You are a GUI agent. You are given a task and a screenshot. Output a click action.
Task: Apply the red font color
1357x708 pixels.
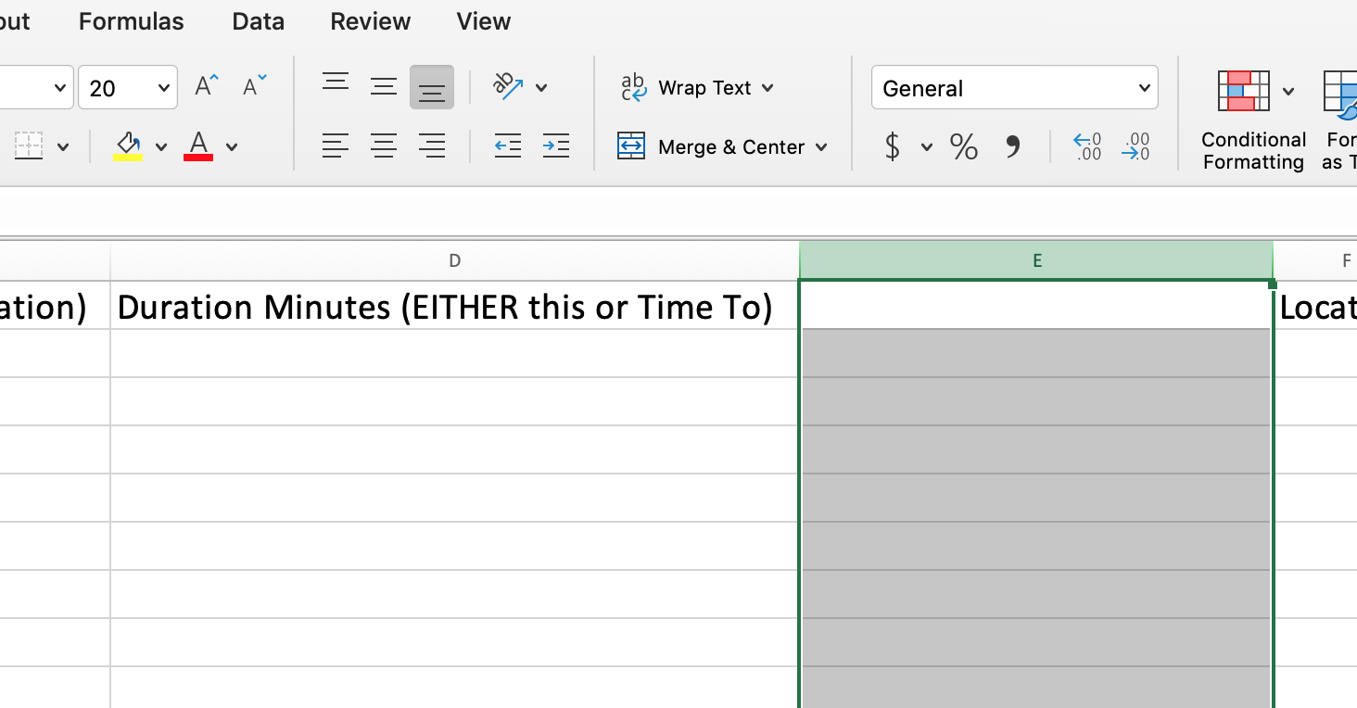198,145
